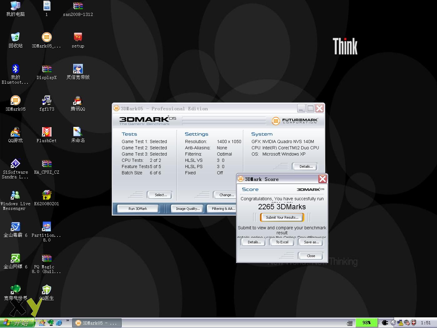Click Save as... in Score dialog

pos(311,242)
